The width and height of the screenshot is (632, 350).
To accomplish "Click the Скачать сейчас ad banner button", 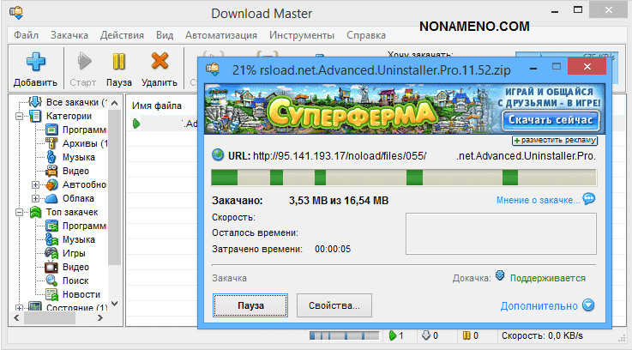I will (x=551, y=120).
